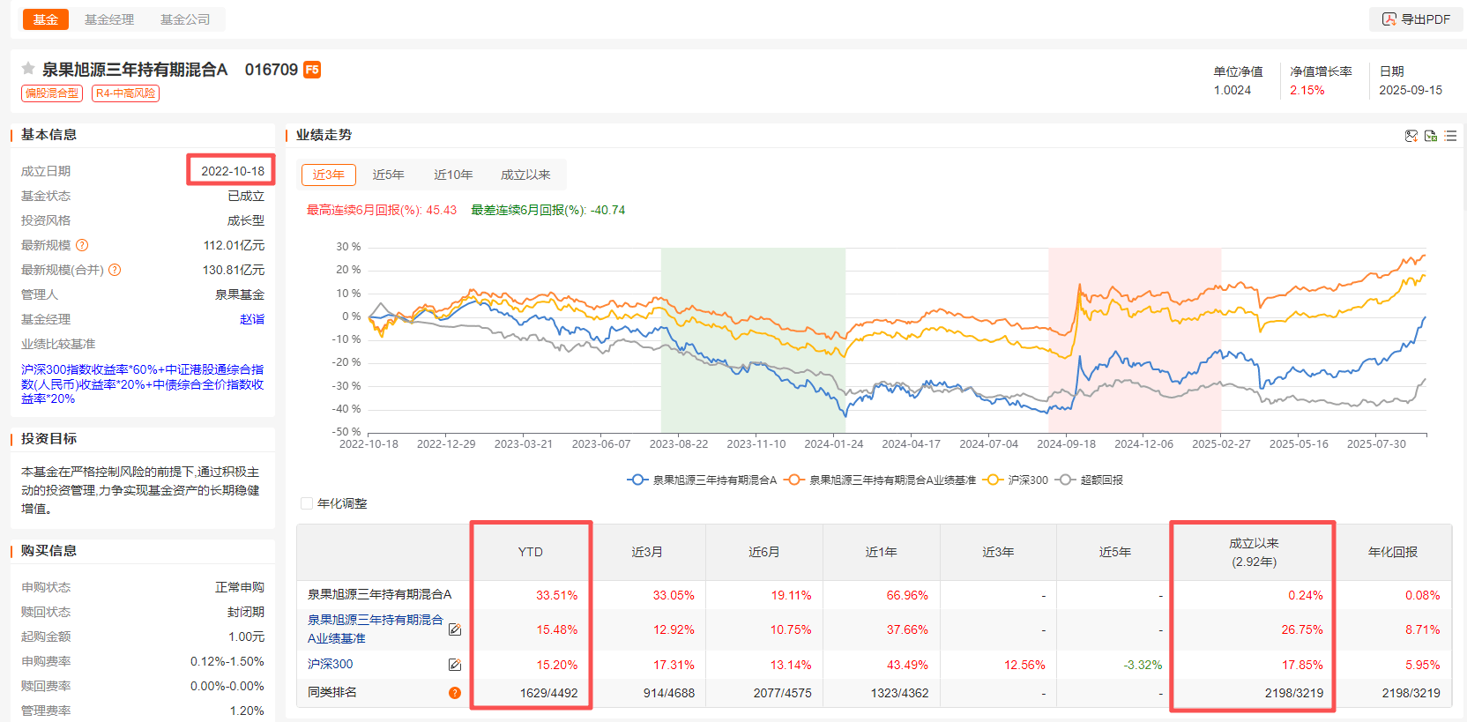The image size is (1467, 722).
Task: Click the orange help icon beside 同类排名
Action: (455, 693)
